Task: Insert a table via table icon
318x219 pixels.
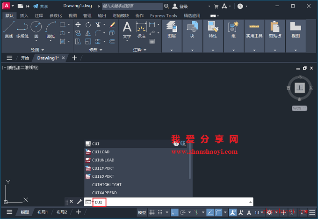Action: point(152,41)
